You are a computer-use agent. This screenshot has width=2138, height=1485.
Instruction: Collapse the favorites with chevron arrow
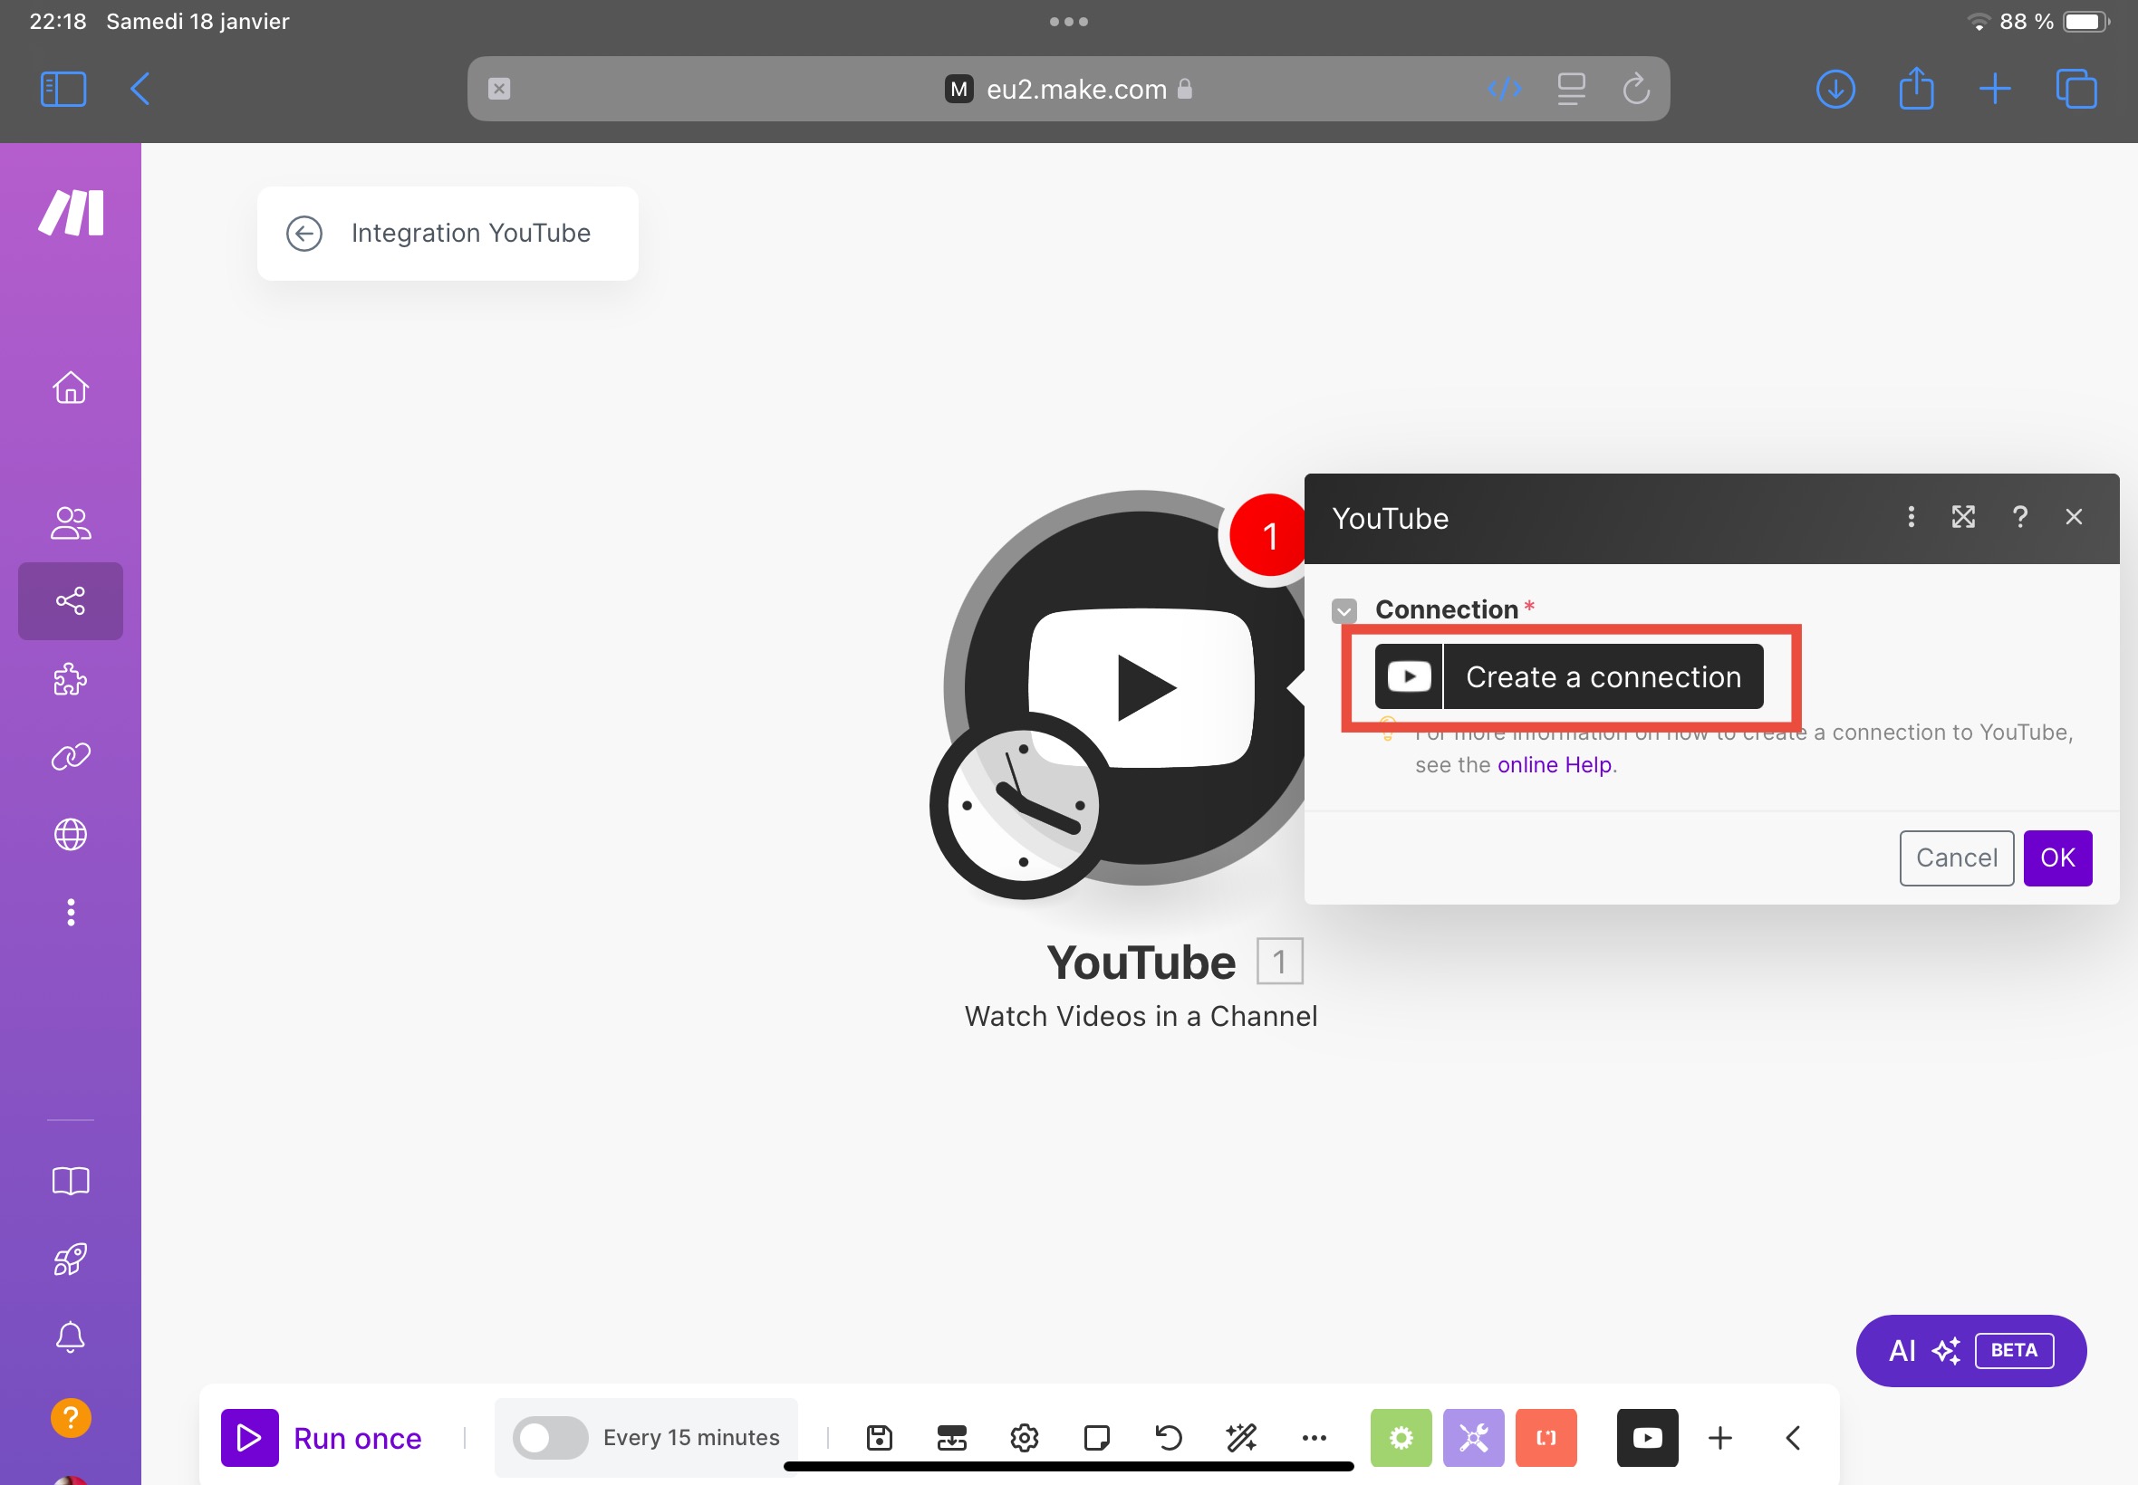pos(1793,1438)
